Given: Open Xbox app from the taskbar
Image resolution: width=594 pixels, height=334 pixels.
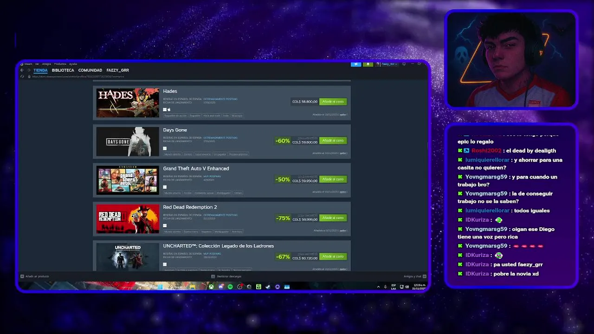Looking at the screenshot, I should (211, 287).
